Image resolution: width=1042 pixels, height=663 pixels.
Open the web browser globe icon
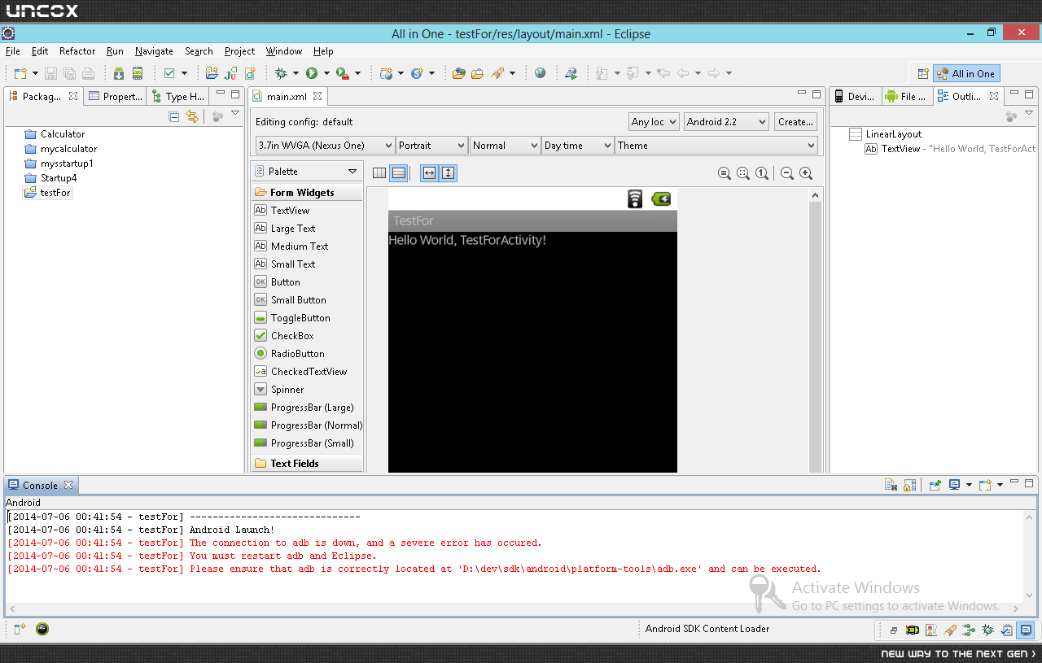pyautogui.click(x=541, y=73)
